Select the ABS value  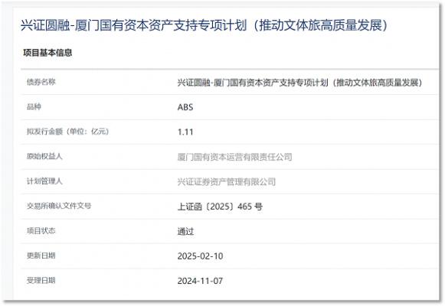185,107
